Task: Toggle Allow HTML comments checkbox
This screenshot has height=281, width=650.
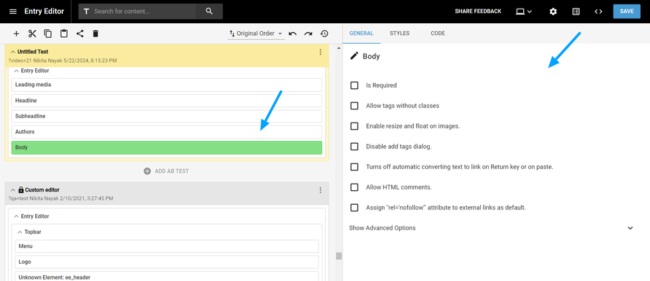Action: click(354, 188)
